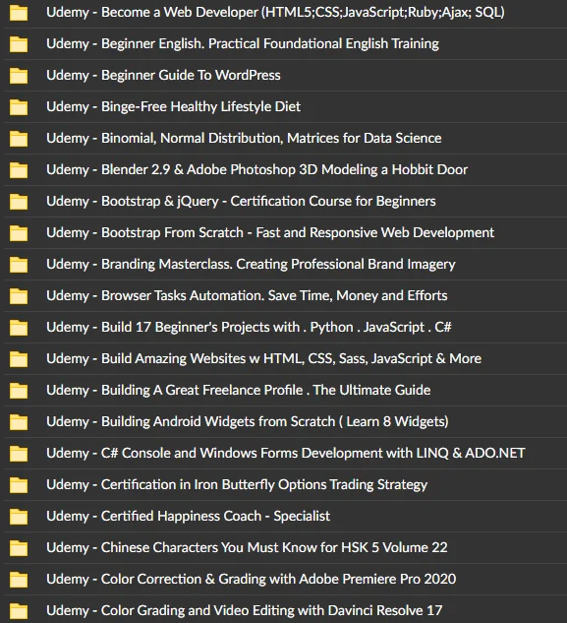567x623 pixels.
Task: Open 'Udemy - Beginner English. Practical Foundational English Training'
Action: [x=243, y=43]
